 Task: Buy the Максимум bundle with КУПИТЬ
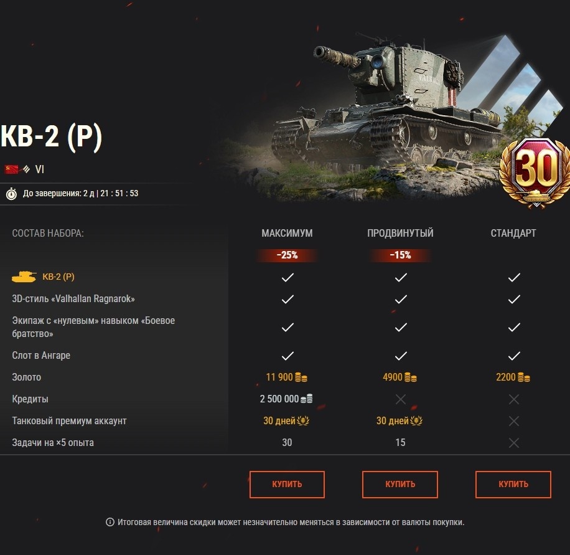tap(287, 485)
